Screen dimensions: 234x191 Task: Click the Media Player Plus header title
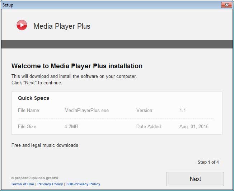coord(62,26)
